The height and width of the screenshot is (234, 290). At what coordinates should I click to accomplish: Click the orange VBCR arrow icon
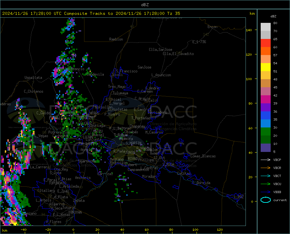(266, 168)
